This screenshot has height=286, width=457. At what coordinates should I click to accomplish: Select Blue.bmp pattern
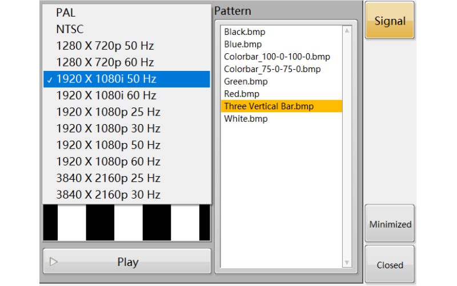click(281, 45)
